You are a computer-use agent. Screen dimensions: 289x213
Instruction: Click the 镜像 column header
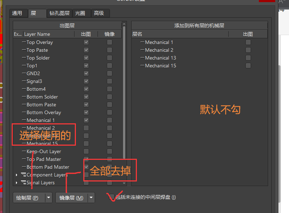(110, 34)
